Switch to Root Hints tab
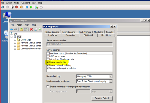This screenshot has width=150, height=103. (106, 35)
